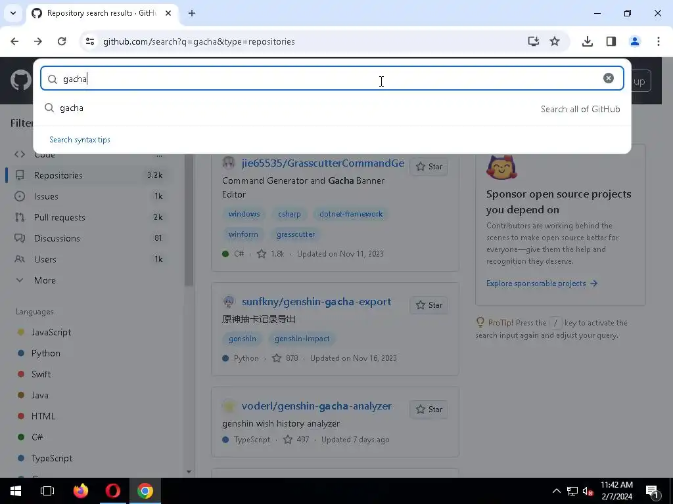Select the Repository search results tab
Screen dimensions: 673x504
click(x=102, y=13)
